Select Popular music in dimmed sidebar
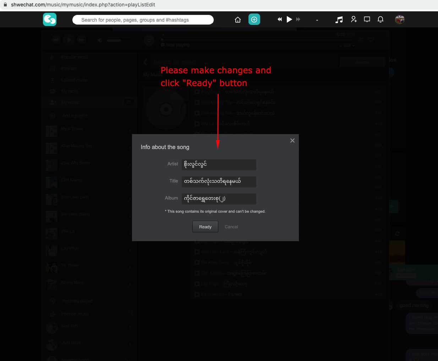 click(x=75, y=57)
